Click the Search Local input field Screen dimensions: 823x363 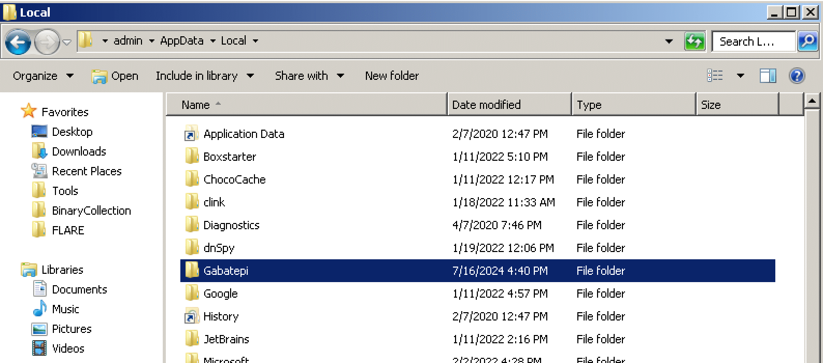click(x=753, y=41)
